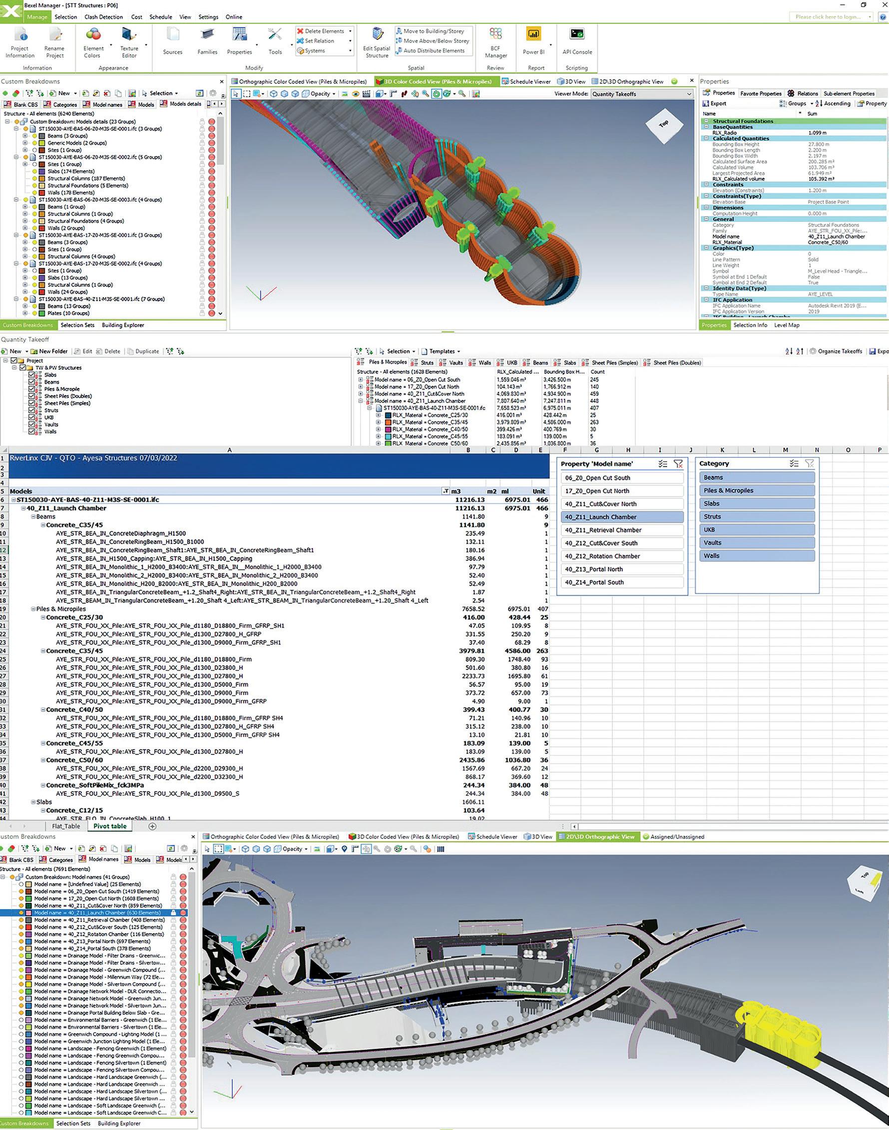Toggle the UKB takeoff checkbox
Viewport: 889px width, 1130px height.
click(x=32, y=418)
